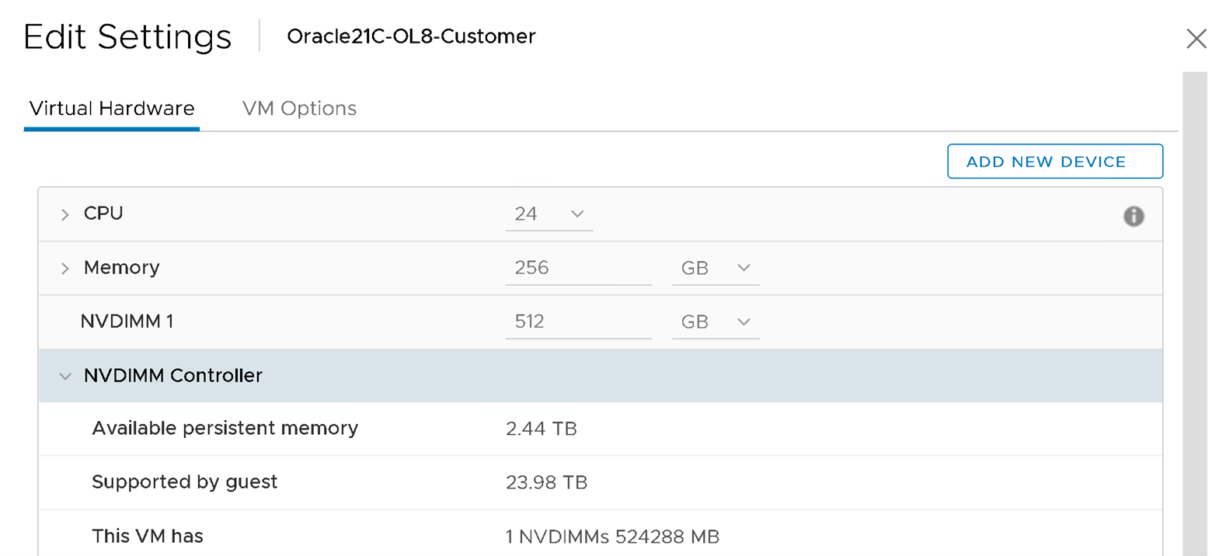Open the NVDIMM 1 unit dropdown
The image size is (1212, 556).
(716, 321)
